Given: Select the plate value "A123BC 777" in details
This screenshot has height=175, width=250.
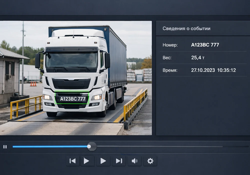Looking at the screenshot, I should [205, 45].
